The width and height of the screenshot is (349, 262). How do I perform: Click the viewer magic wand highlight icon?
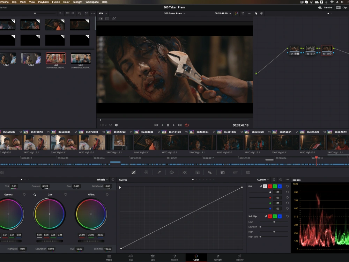(x=114, y=19)
